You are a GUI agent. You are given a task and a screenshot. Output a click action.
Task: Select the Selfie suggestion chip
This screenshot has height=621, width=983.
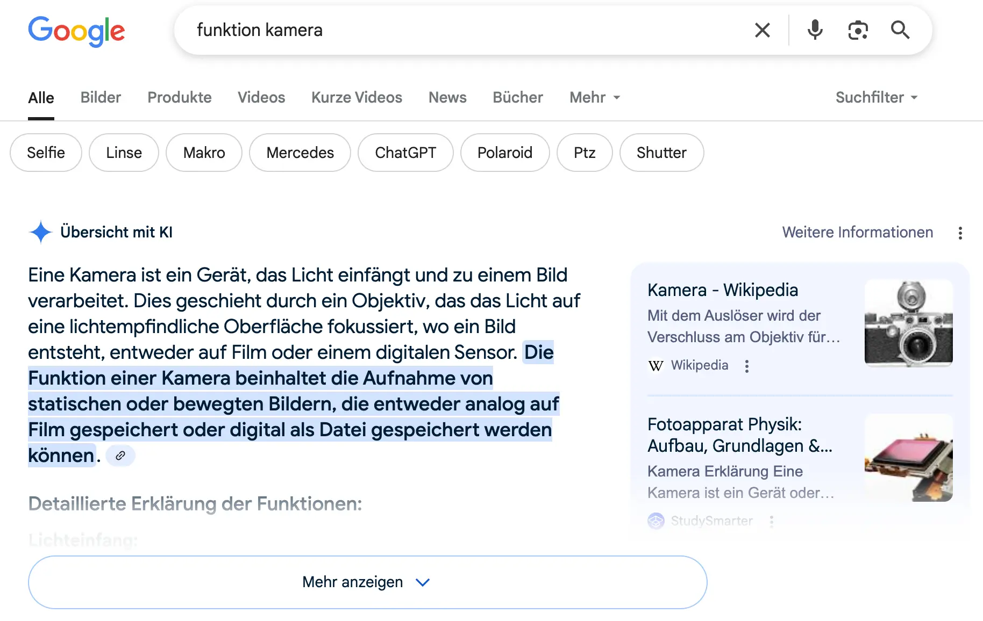pos(46,153)
